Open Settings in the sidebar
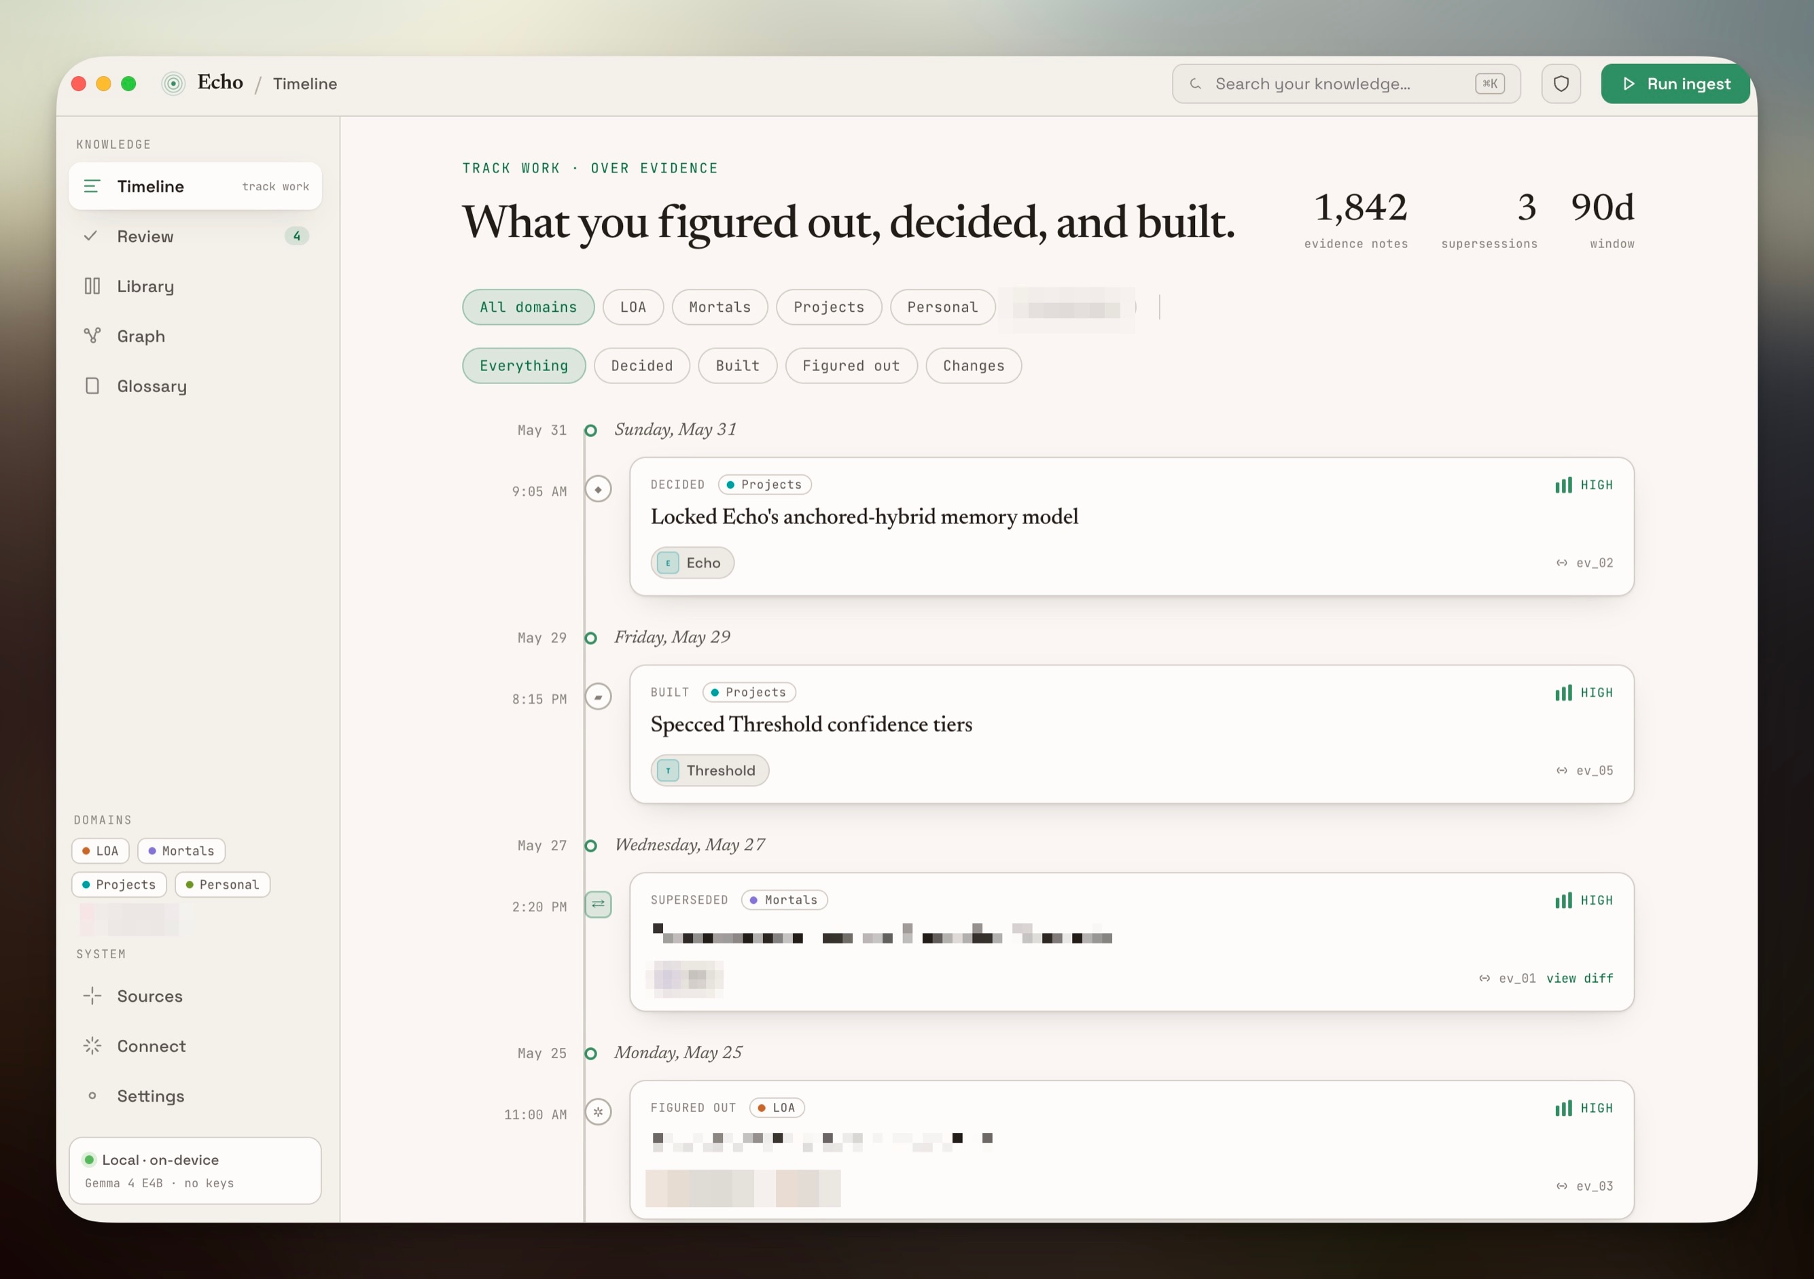 (x=195, y=1096)
